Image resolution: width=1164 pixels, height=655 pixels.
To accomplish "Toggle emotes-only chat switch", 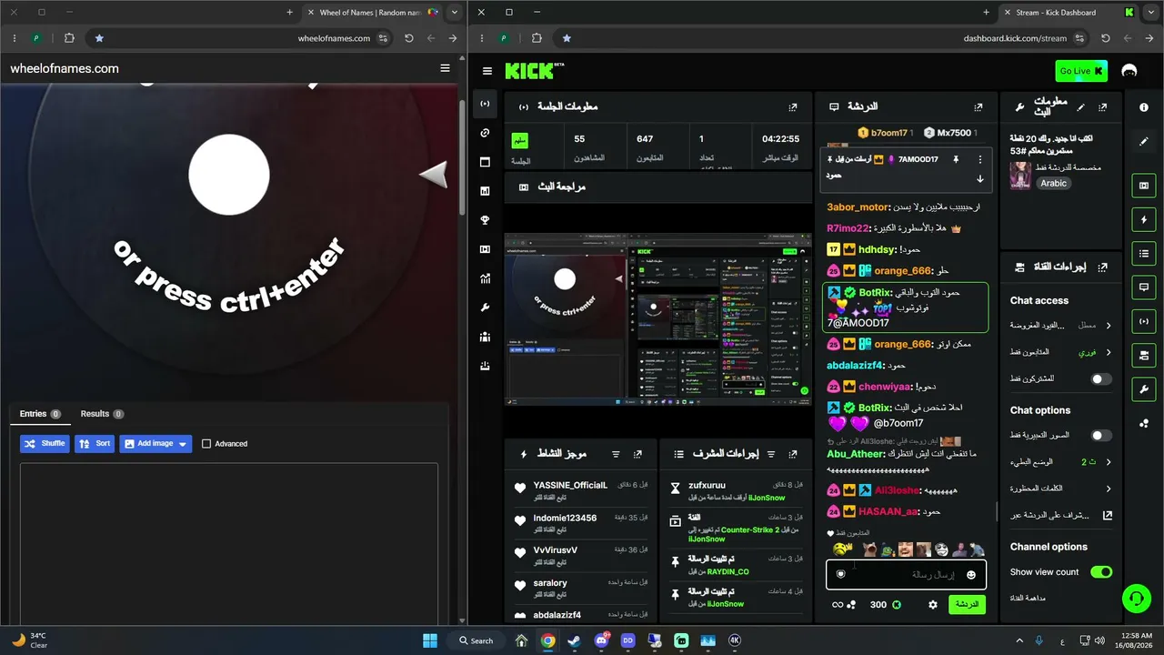I will point(1101,436).
